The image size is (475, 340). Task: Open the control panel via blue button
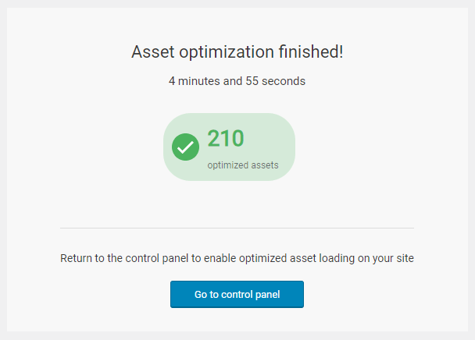[x=237, y=295]
